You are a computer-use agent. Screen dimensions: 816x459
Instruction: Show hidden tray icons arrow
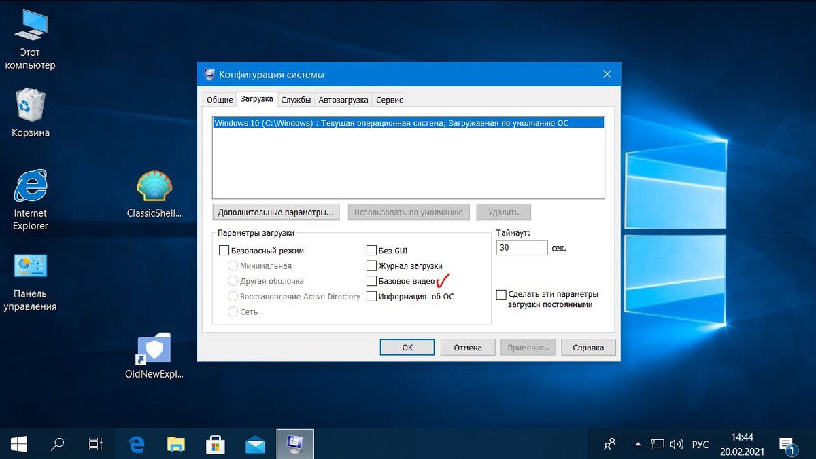(638, 444)
